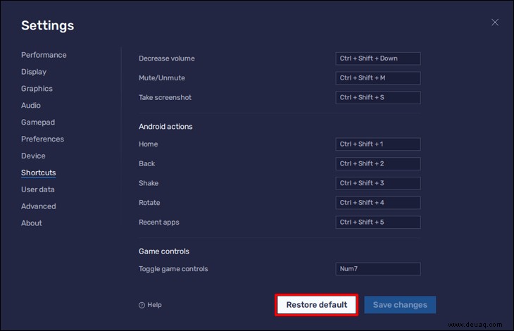Click the Shake shortcut field

tap(378, 183)
